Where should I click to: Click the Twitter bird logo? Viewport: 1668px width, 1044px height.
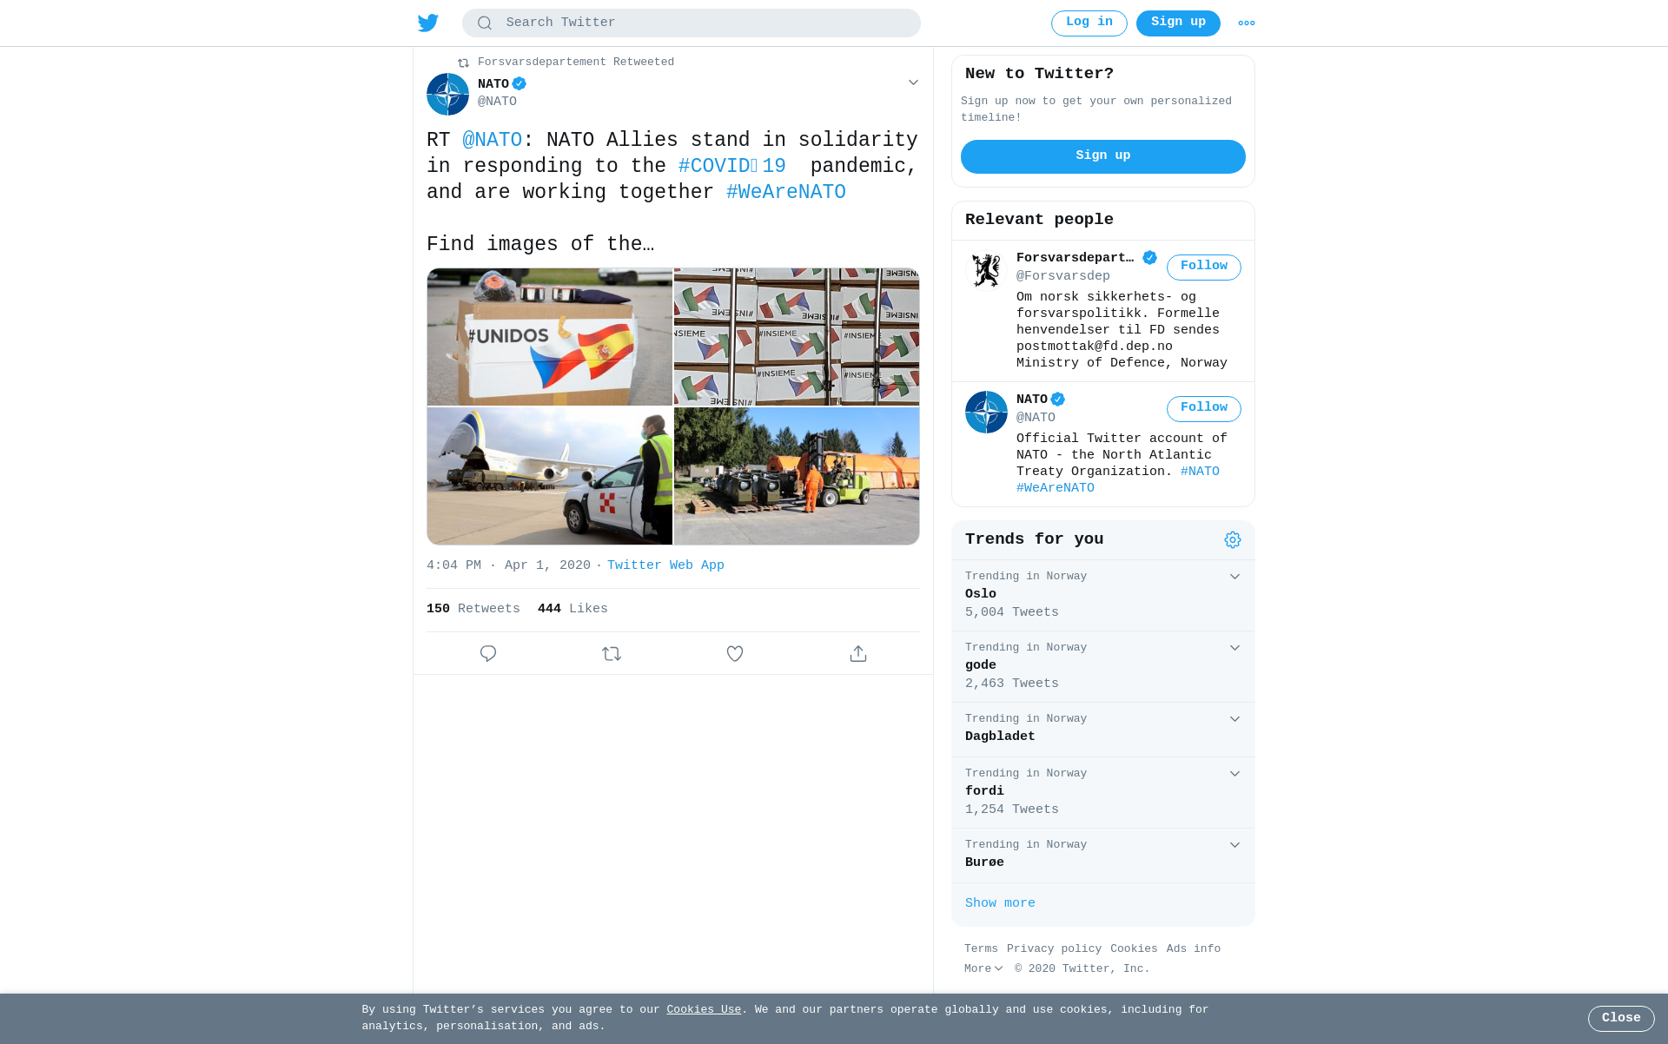point(428,23)
